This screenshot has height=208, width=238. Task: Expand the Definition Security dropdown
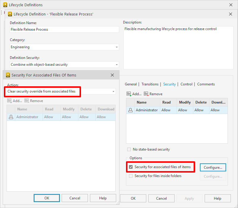[64, 65]
